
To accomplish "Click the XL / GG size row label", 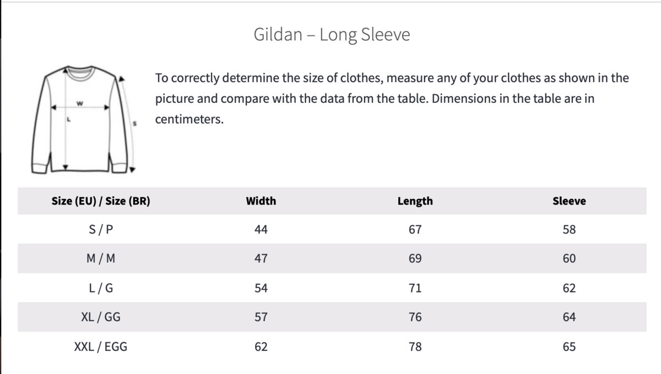I will (101, 317).
